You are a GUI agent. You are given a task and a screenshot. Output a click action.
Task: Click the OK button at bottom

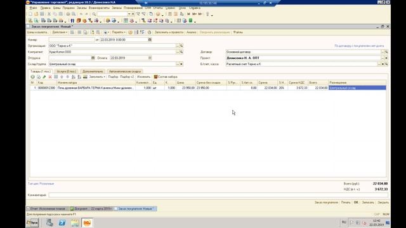click(356, 203)
